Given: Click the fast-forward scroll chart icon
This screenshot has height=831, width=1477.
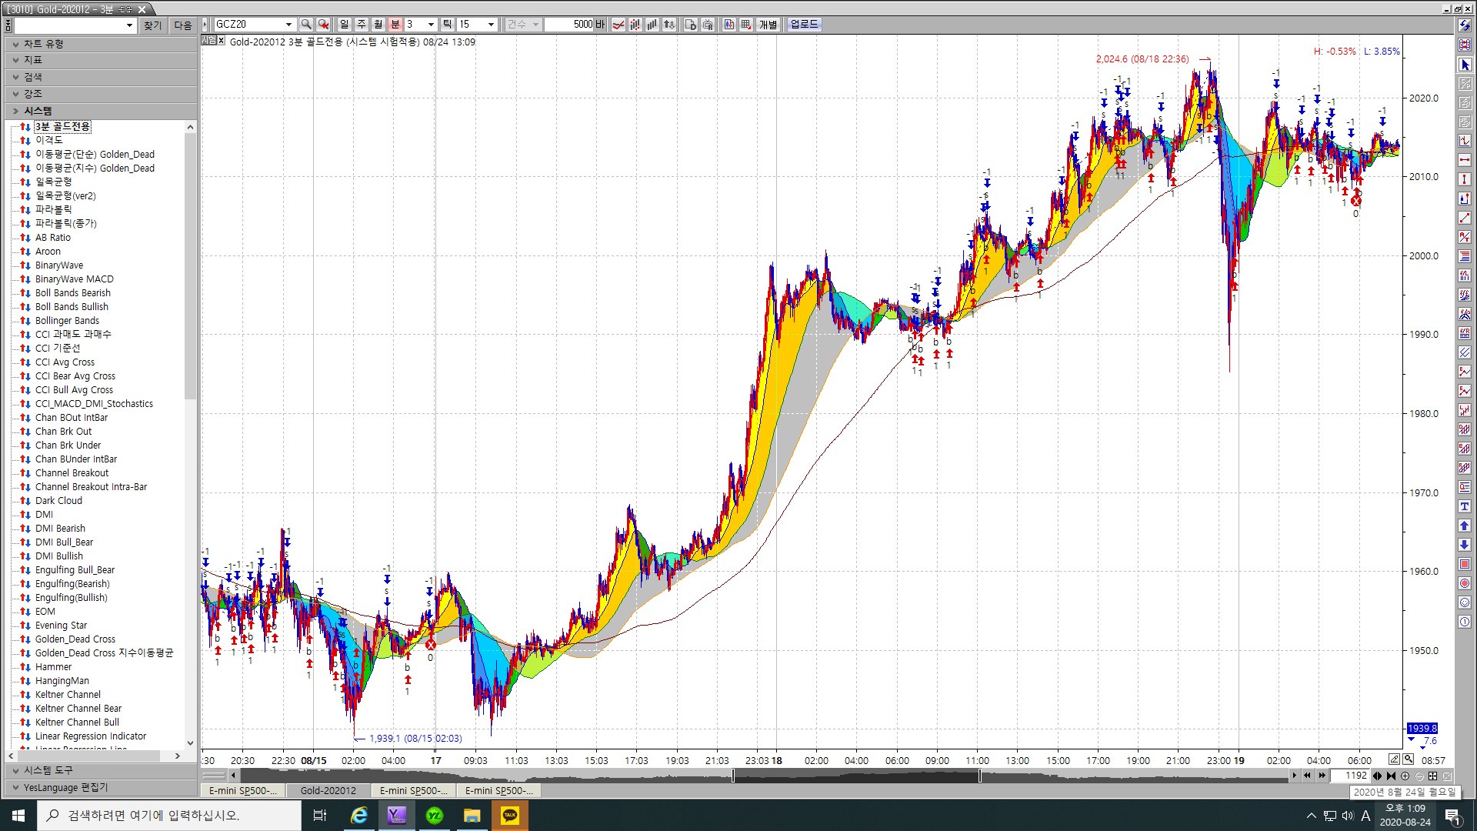Looking at the screenshot, I should click(1322, 776).
